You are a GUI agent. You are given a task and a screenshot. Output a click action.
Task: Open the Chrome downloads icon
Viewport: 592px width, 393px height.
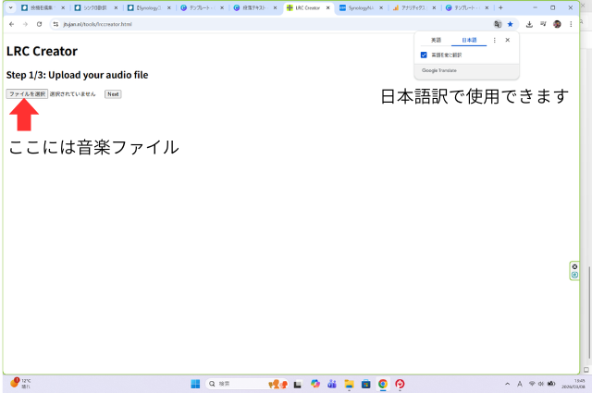point(528,24)
